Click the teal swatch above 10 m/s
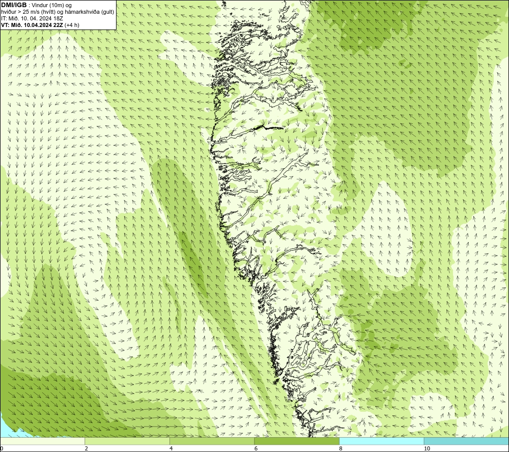This screenshot has height=452, width=509. click(x=466, y=441)
